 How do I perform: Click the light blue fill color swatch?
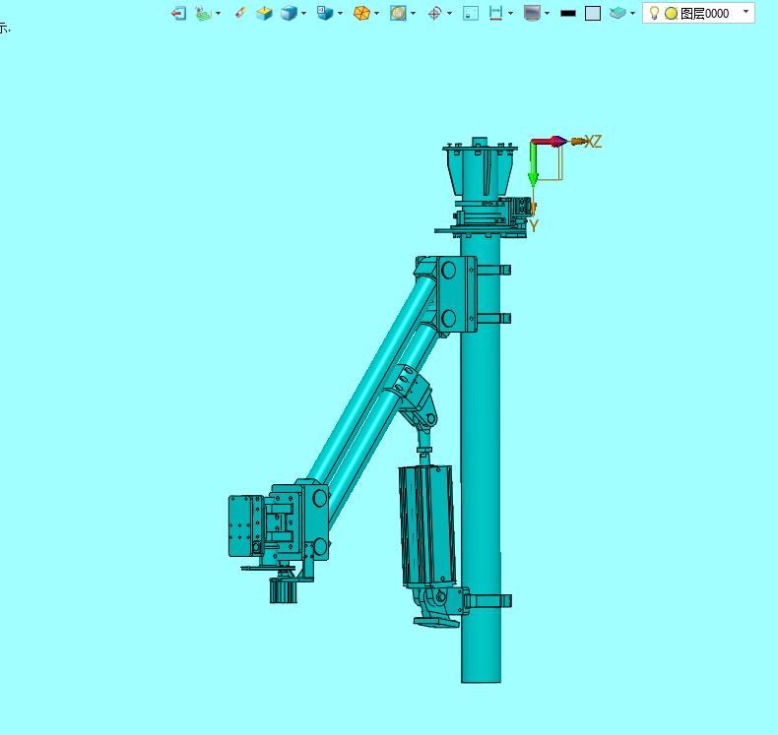pyautogui.click(x=593, y=14)
